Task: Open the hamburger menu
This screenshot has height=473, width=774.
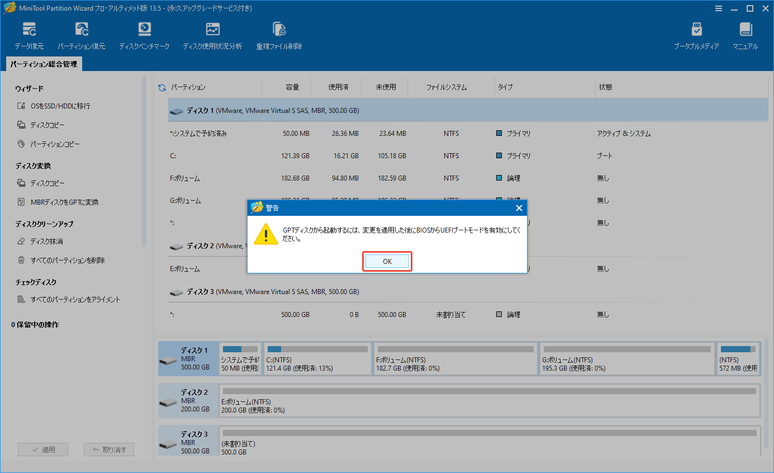Action: pos(719,8)
